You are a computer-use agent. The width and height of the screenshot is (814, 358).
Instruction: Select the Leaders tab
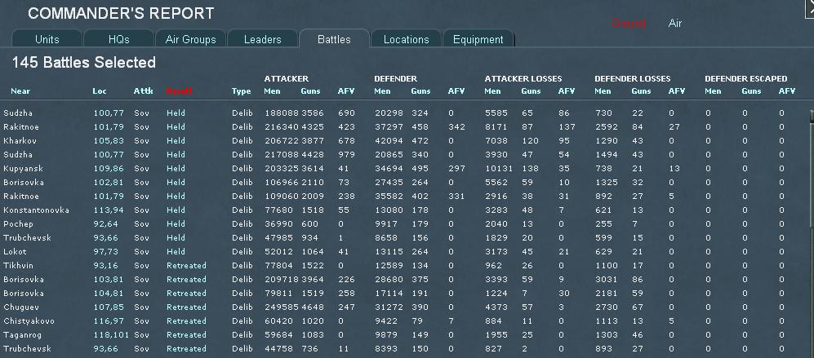tap(262, 39)
